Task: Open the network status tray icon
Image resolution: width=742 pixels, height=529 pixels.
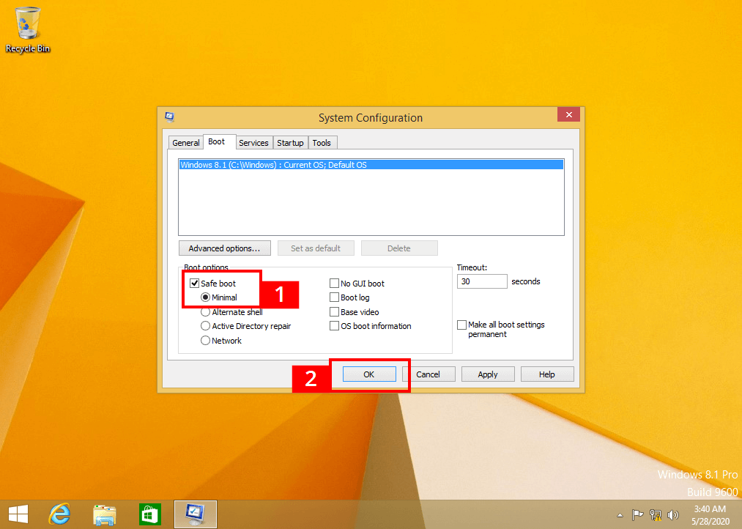Action: coord(656,515)
